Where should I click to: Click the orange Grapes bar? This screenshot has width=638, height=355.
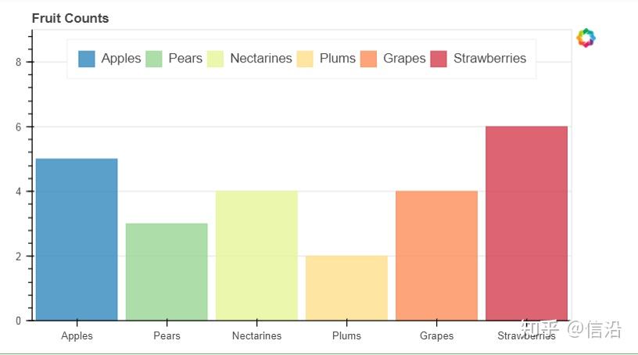(x=436, y=255)
